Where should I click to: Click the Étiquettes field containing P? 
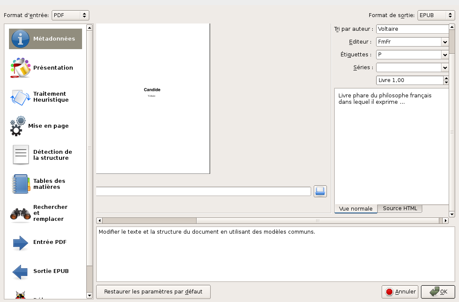[409, 55]
